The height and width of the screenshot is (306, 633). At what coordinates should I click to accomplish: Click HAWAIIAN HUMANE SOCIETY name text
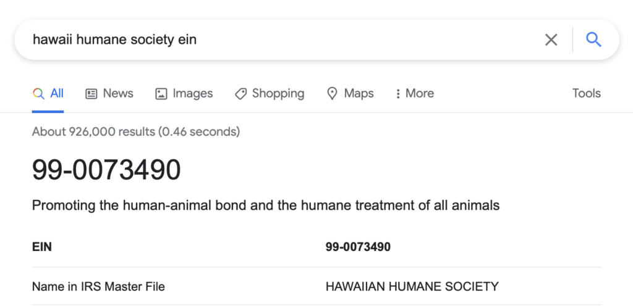(x=412, y=287)
